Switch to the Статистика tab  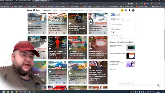pyautogui.click(x=89, y=10)
